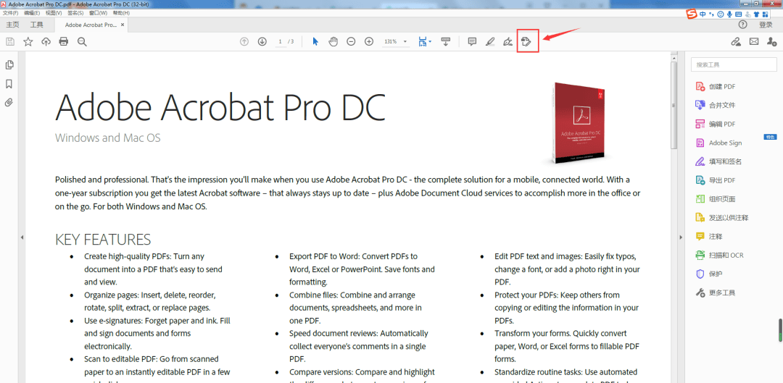Add a sticky note comment icon
This screenshot has width=783, height=383.
[x=472, y=42]
